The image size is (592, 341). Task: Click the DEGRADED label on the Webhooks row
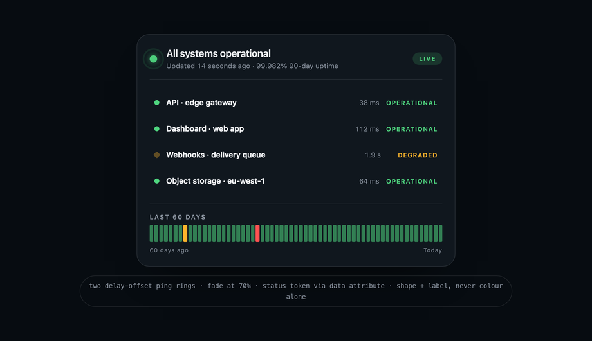coord(418,155)
